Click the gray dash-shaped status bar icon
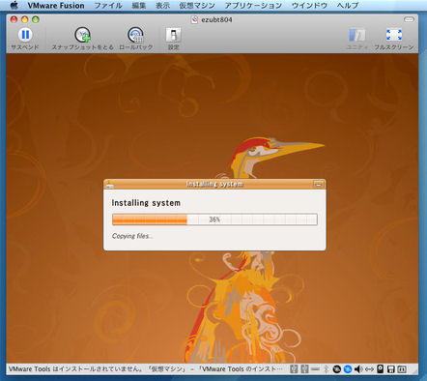This screenshot has height=381, width=427. point(316,369)
